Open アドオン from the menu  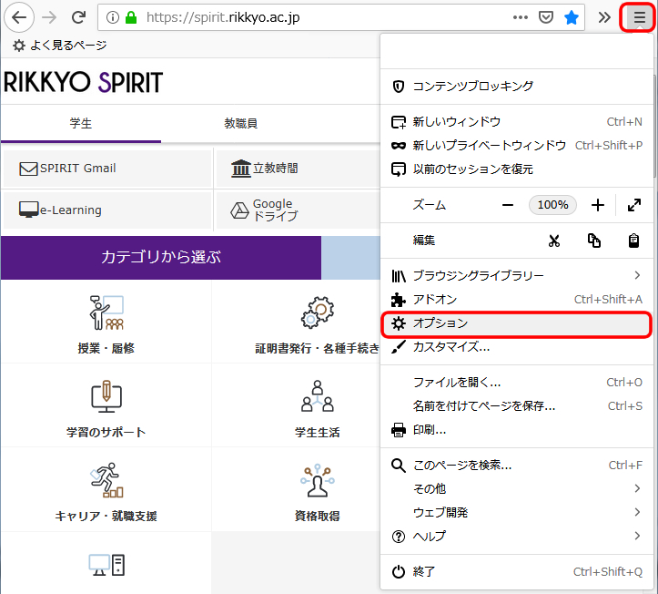516,300
